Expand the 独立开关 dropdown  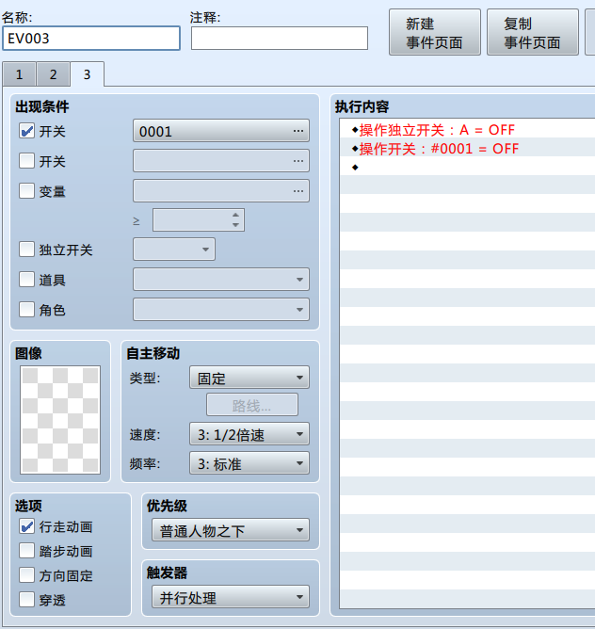(x=174, y=250)
